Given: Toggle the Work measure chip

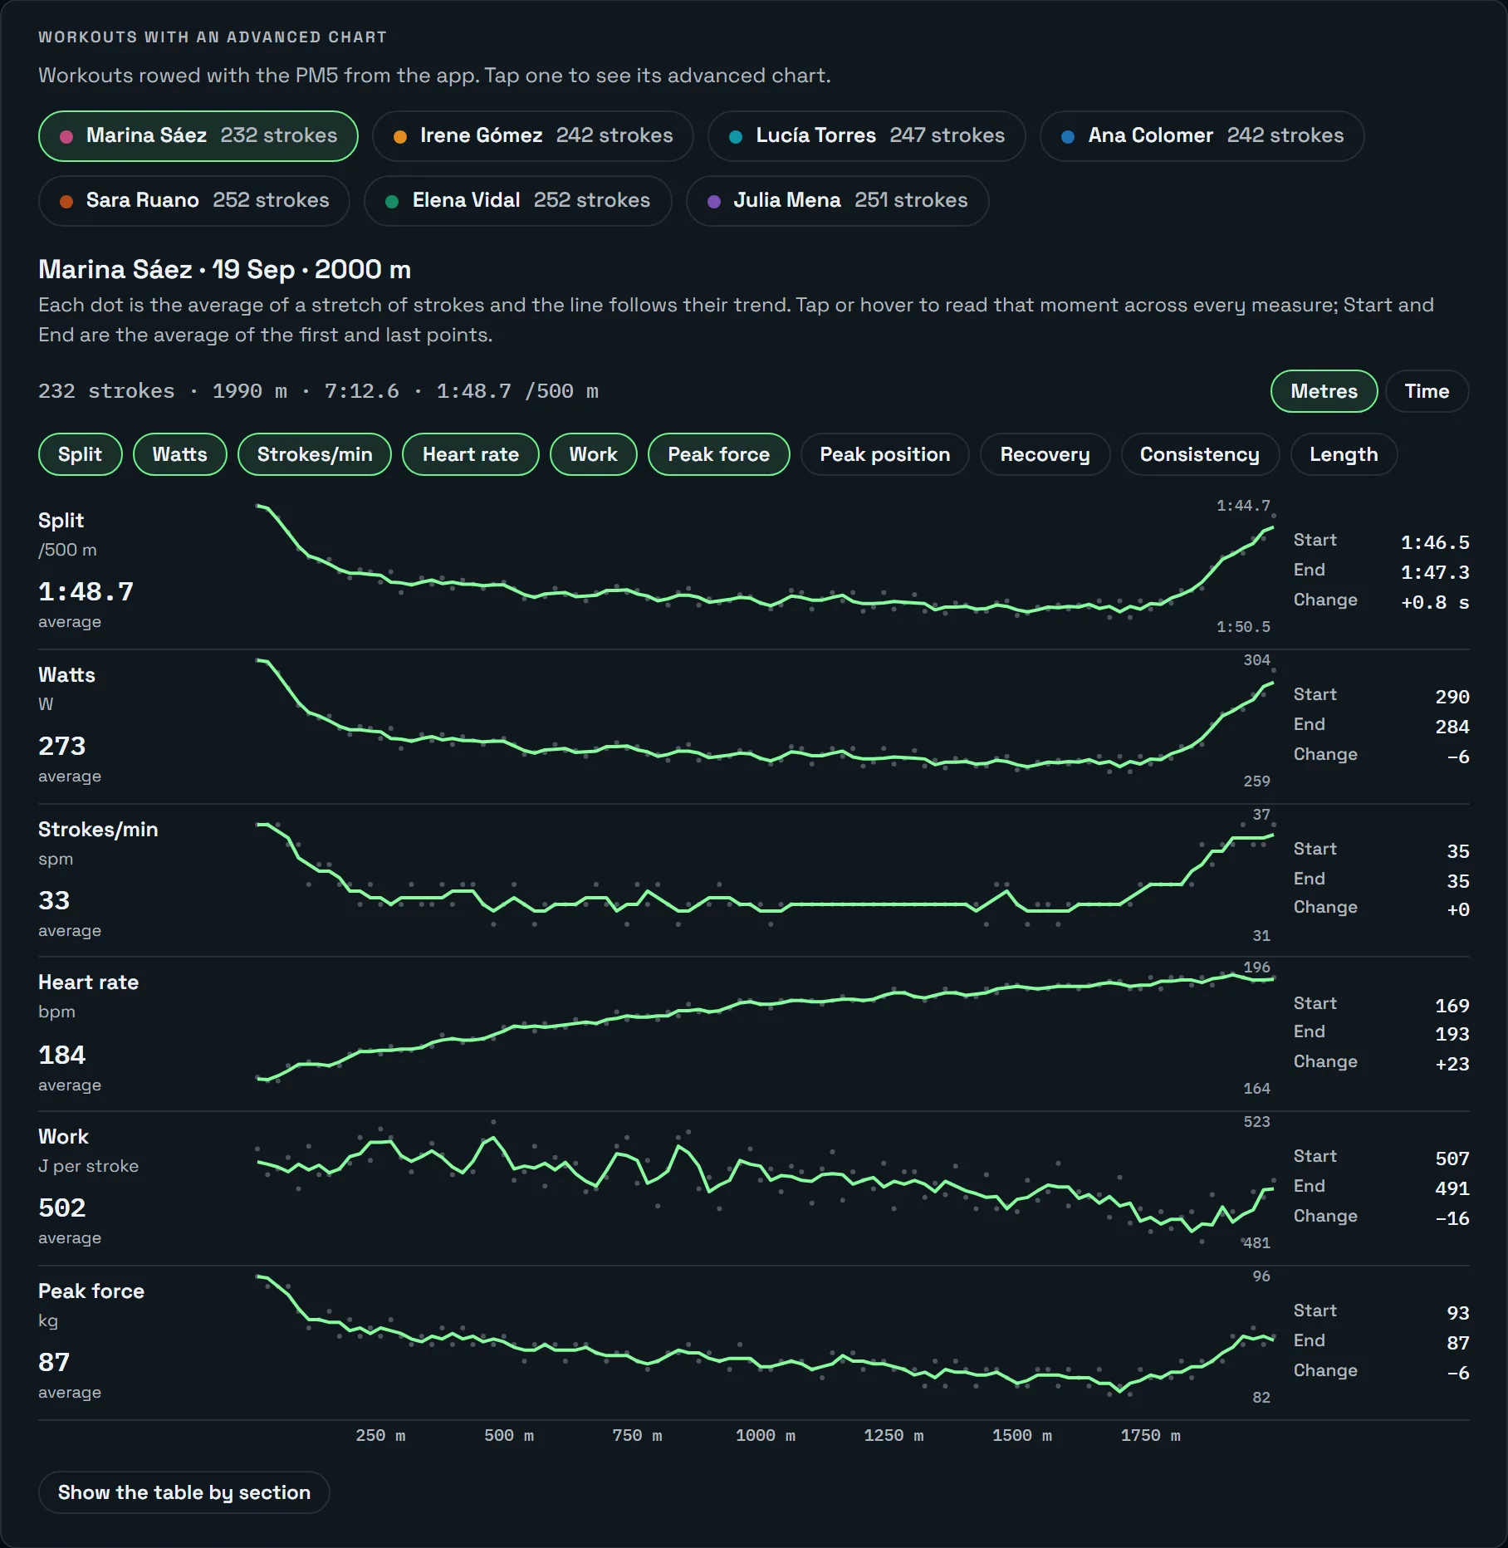Looking at the screenshot, I should (x=593, y=454).
